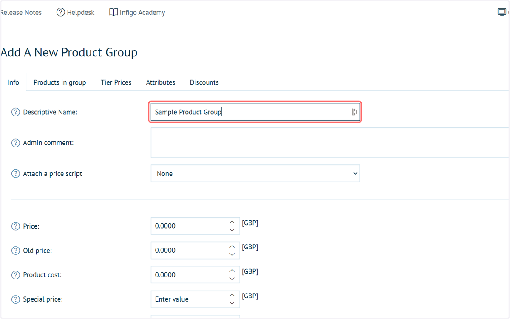Image resolution: width=510 pixels, height=319 pixels.
Task: Show help for Admin comment
Action: click(x=16, y=143)
